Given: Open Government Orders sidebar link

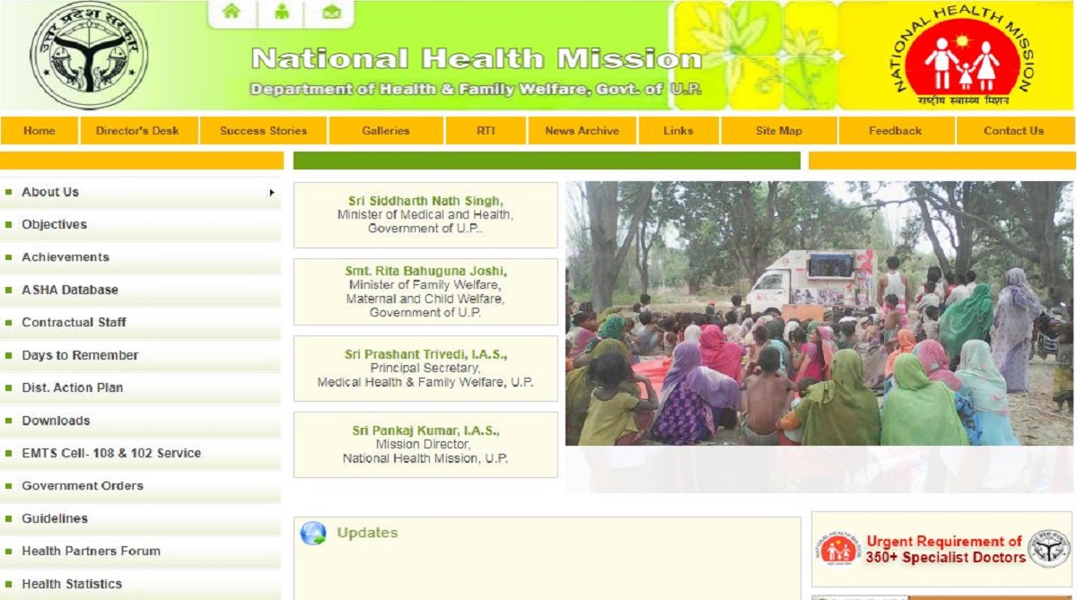Looking at the screenshot, I should tap(140, 485).
